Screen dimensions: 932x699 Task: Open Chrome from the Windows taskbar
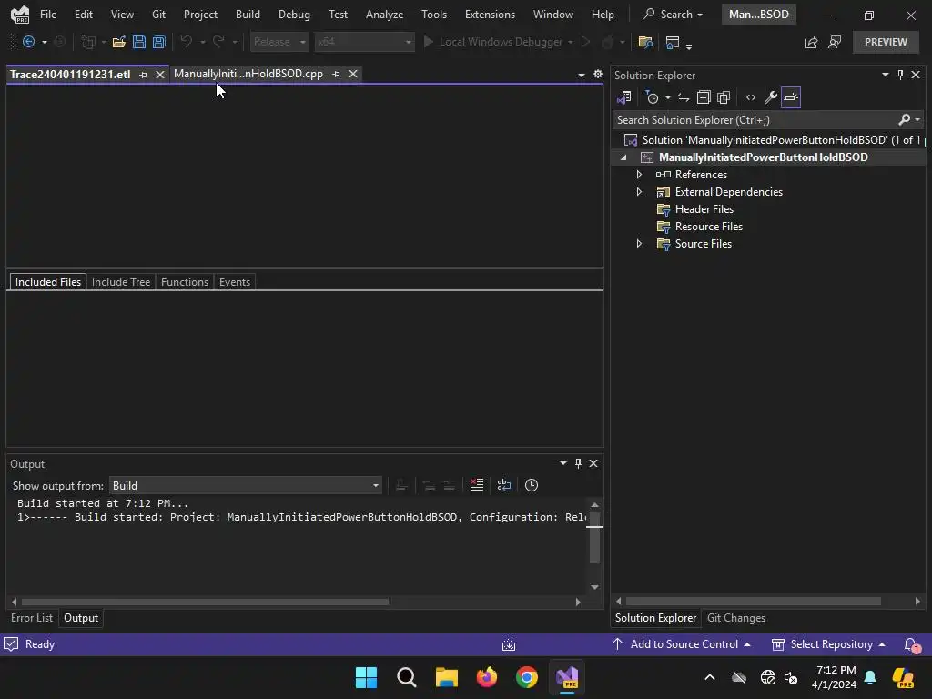pos(527,677)
